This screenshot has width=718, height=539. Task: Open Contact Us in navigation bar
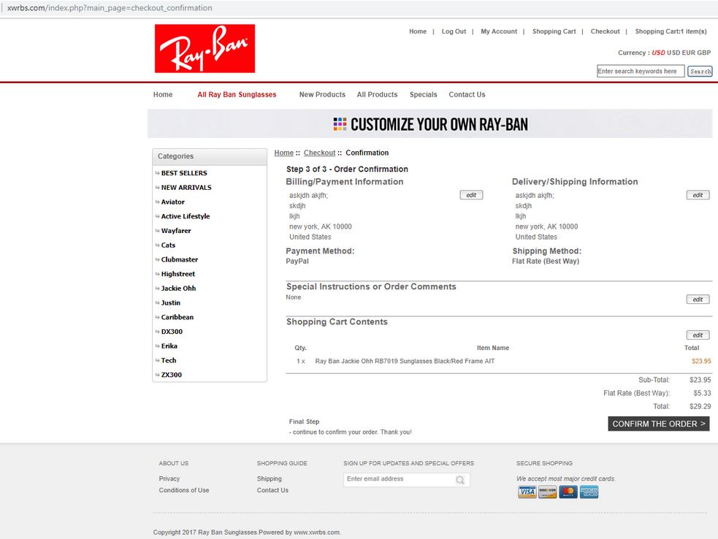(x=467, y=95)
